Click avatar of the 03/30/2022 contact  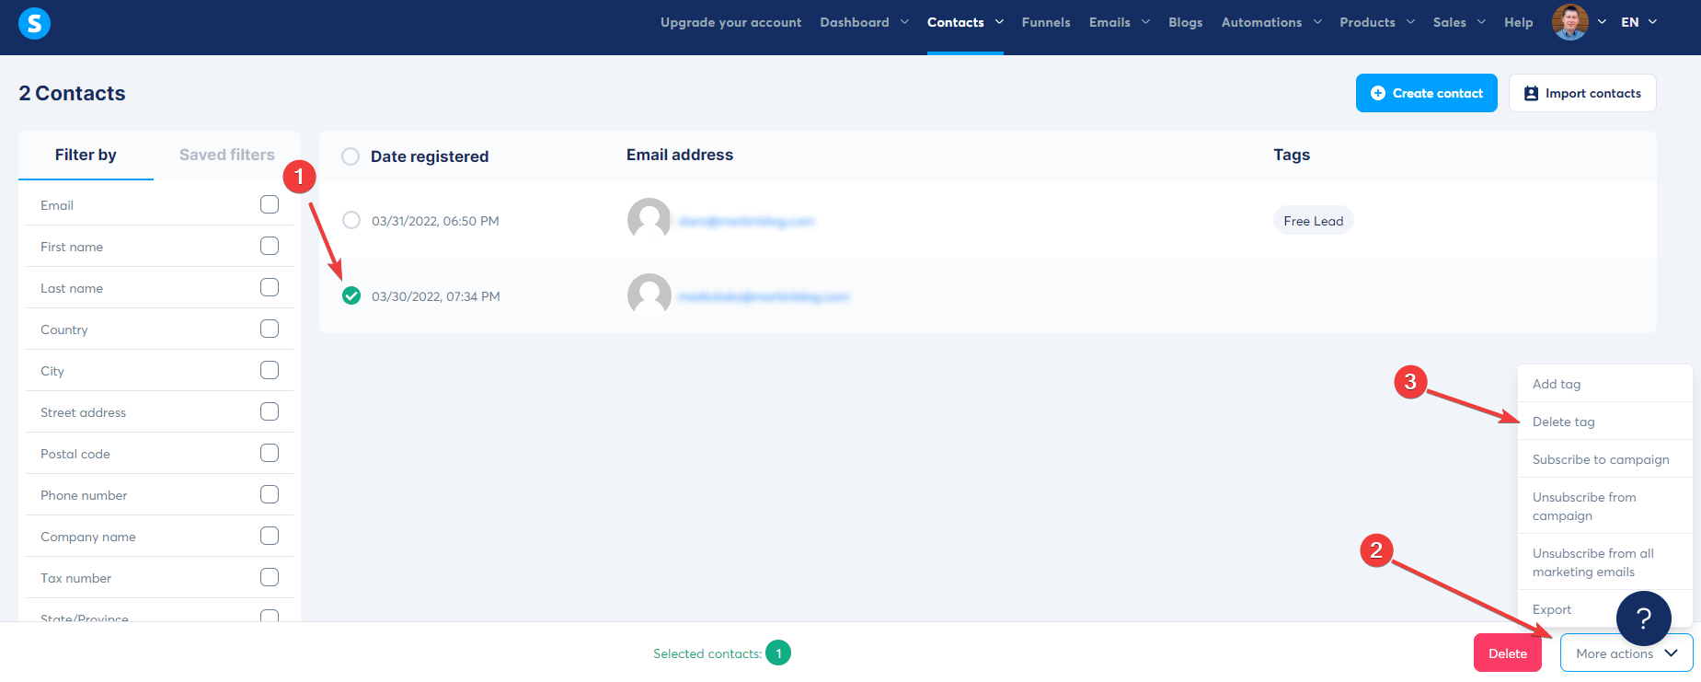[x=649, y=295]
